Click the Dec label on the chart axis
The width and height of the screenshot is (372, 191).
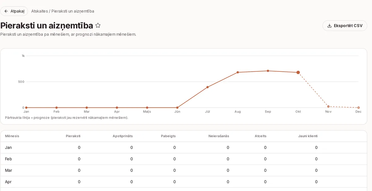358,112
